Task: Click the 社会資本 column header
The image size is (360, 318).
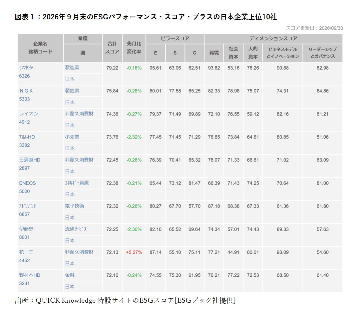Action: click(233, 53)
